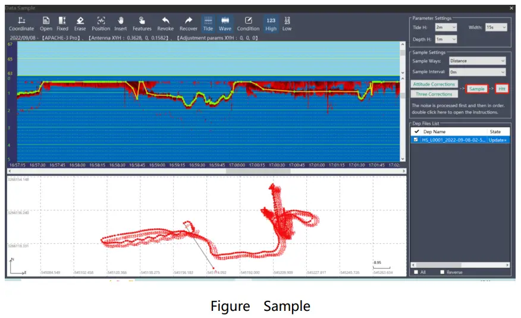
Task: Toggle the HS_L0001 file checkbox
Action: point(416,140)
